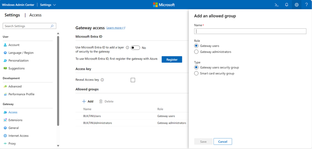Screen dimensions: 312x149
Task: Click the Proxy icon
Action: coord(5,143)
